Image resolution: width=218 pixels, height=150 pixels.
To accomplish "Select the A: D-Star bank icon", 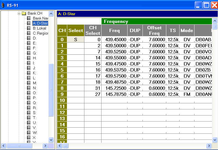I will (29, 23).
